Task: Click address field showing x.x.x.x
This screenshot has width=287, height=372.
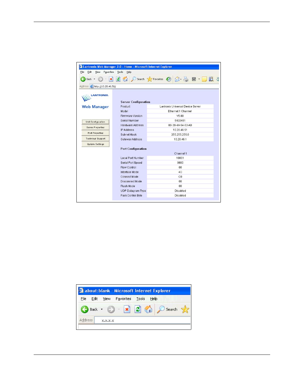Action: (x=142, y=320)
